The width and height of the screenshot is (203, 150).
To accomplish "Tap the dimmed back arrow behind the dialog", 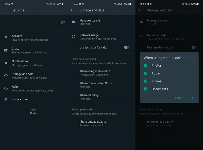I will coord(140,10).
